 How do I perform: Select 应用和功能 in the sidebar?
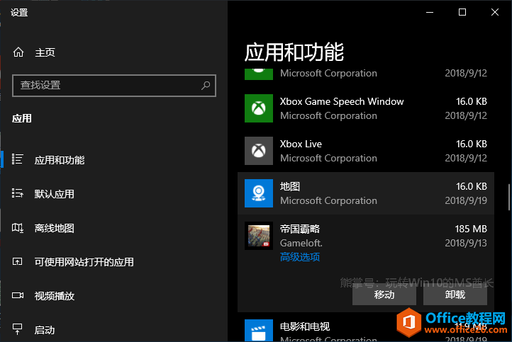point(60,160)
